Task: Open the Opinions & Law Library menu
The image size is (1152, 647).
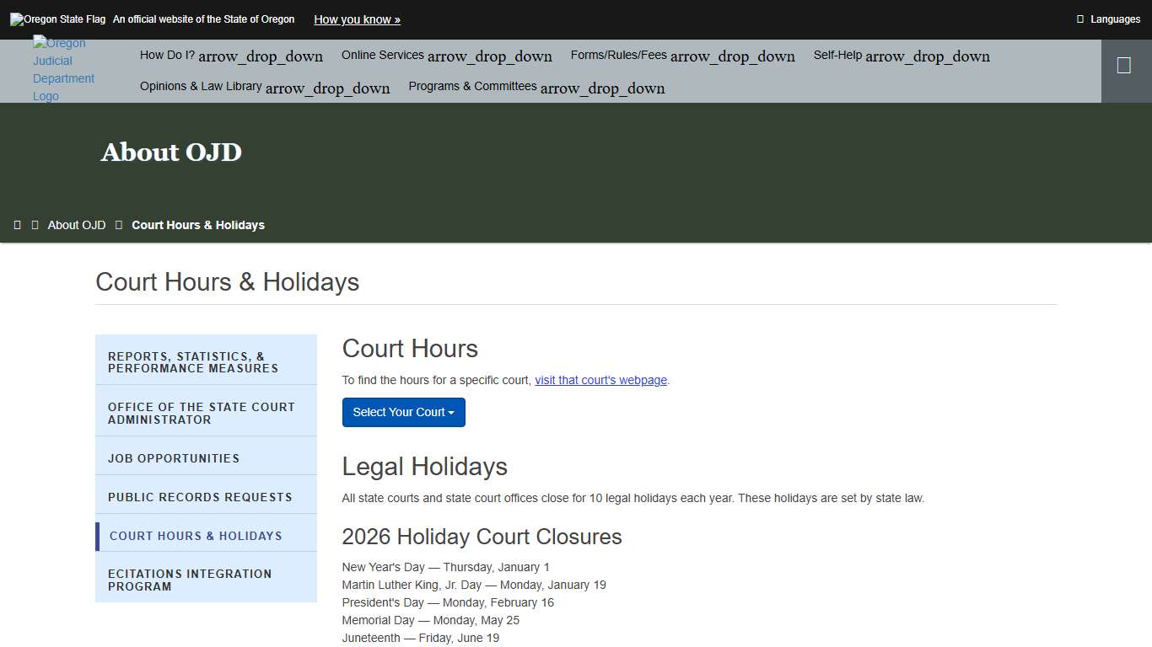Action: 265,87
